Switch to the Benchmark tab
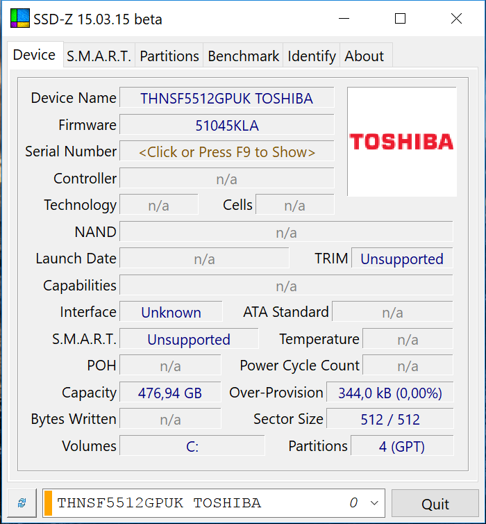 point(243,56)
